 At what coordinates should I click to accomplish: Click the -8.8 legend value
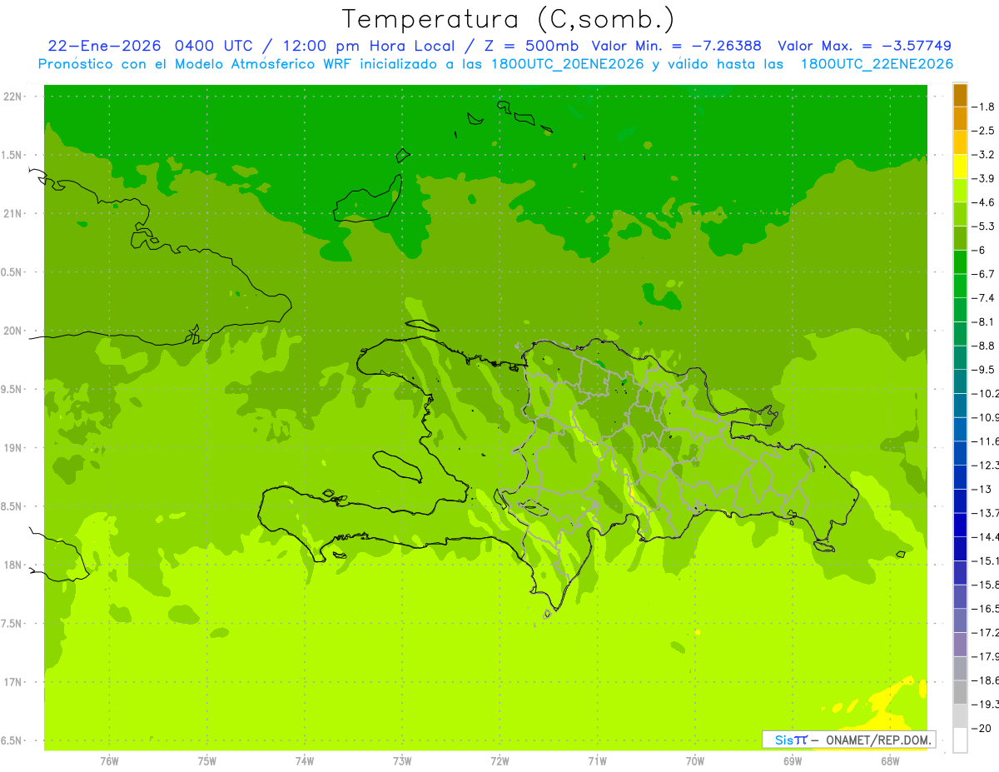coord(983,346)
